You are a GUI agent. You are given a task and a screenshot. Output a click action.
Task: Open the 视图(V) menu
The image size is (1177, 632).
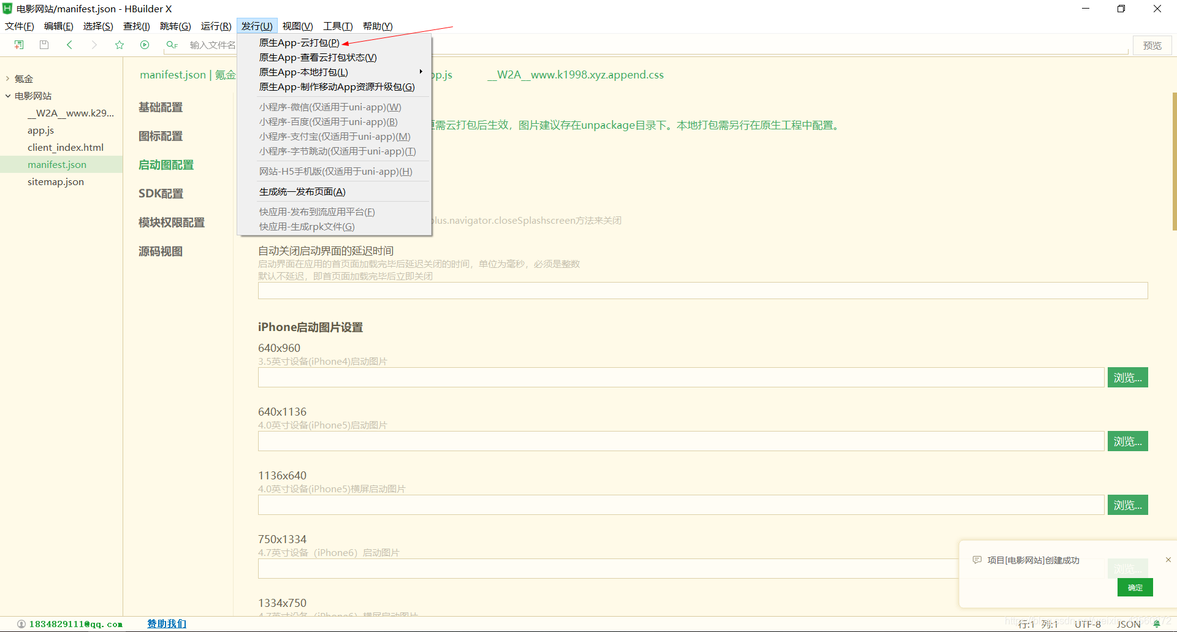[298, 26]
